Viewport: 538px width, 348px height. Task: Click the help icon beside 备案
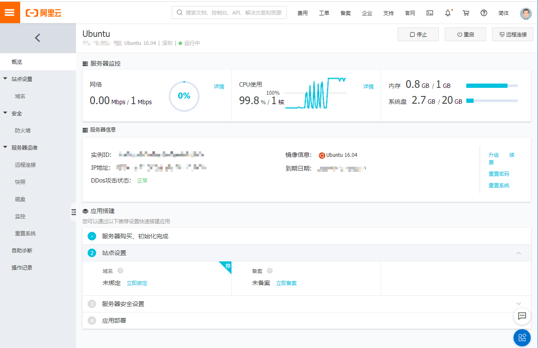click(270, 271)
